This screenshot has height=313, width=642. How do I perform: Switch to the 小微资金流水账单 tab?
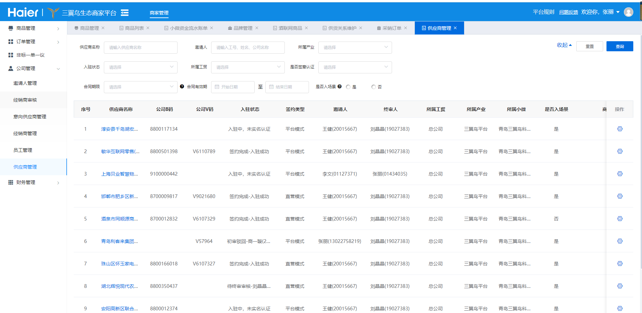(188, 28)
